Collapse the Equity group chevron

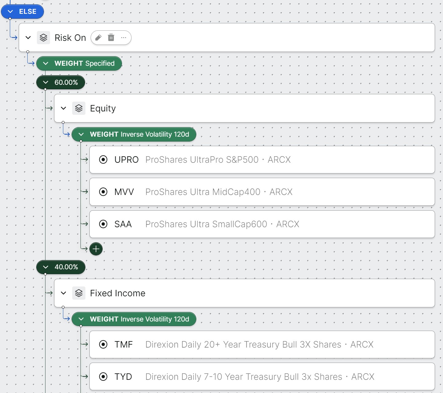pyautogui.click(x=64, y=108)
